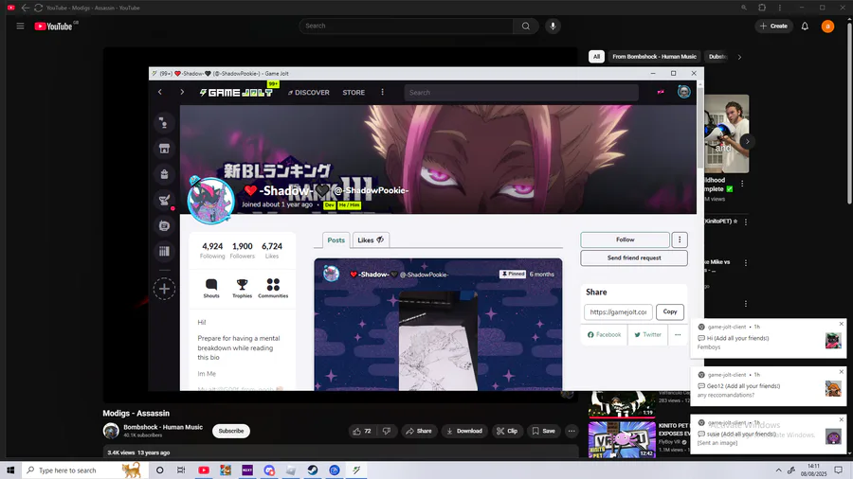
Task: Click the Game Jolt logo
Action: click(236, 93)
